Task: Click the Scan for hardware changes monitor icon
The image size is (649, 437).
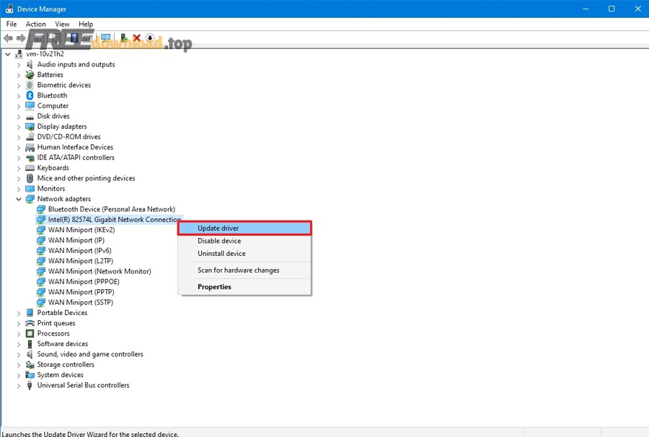Action: (x=105, y=38)
